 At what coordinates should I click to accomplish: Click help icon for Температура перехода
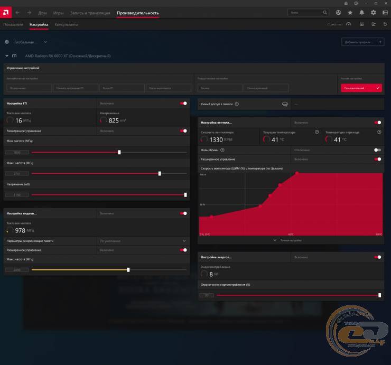click(x=379, y=132)
